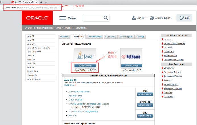
Task: Open Certified System Configurations link
Action: pos(83,111)
